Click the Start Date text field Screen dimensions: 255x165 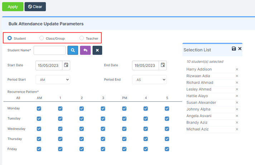tap(49, 65)
